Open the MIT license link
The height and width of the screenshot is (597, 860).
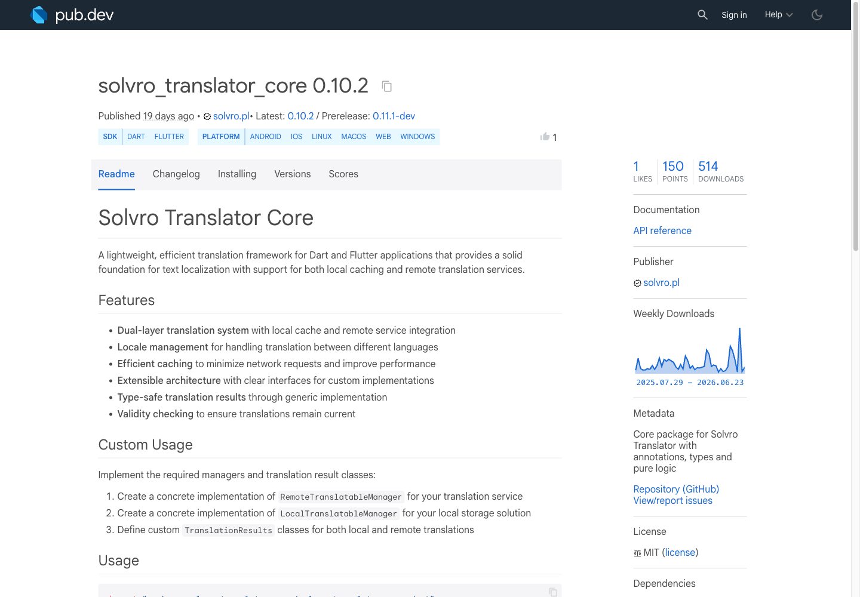coord(680,552)
